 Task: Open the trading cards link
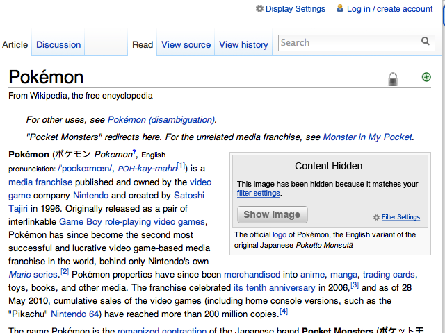(389, 275)
